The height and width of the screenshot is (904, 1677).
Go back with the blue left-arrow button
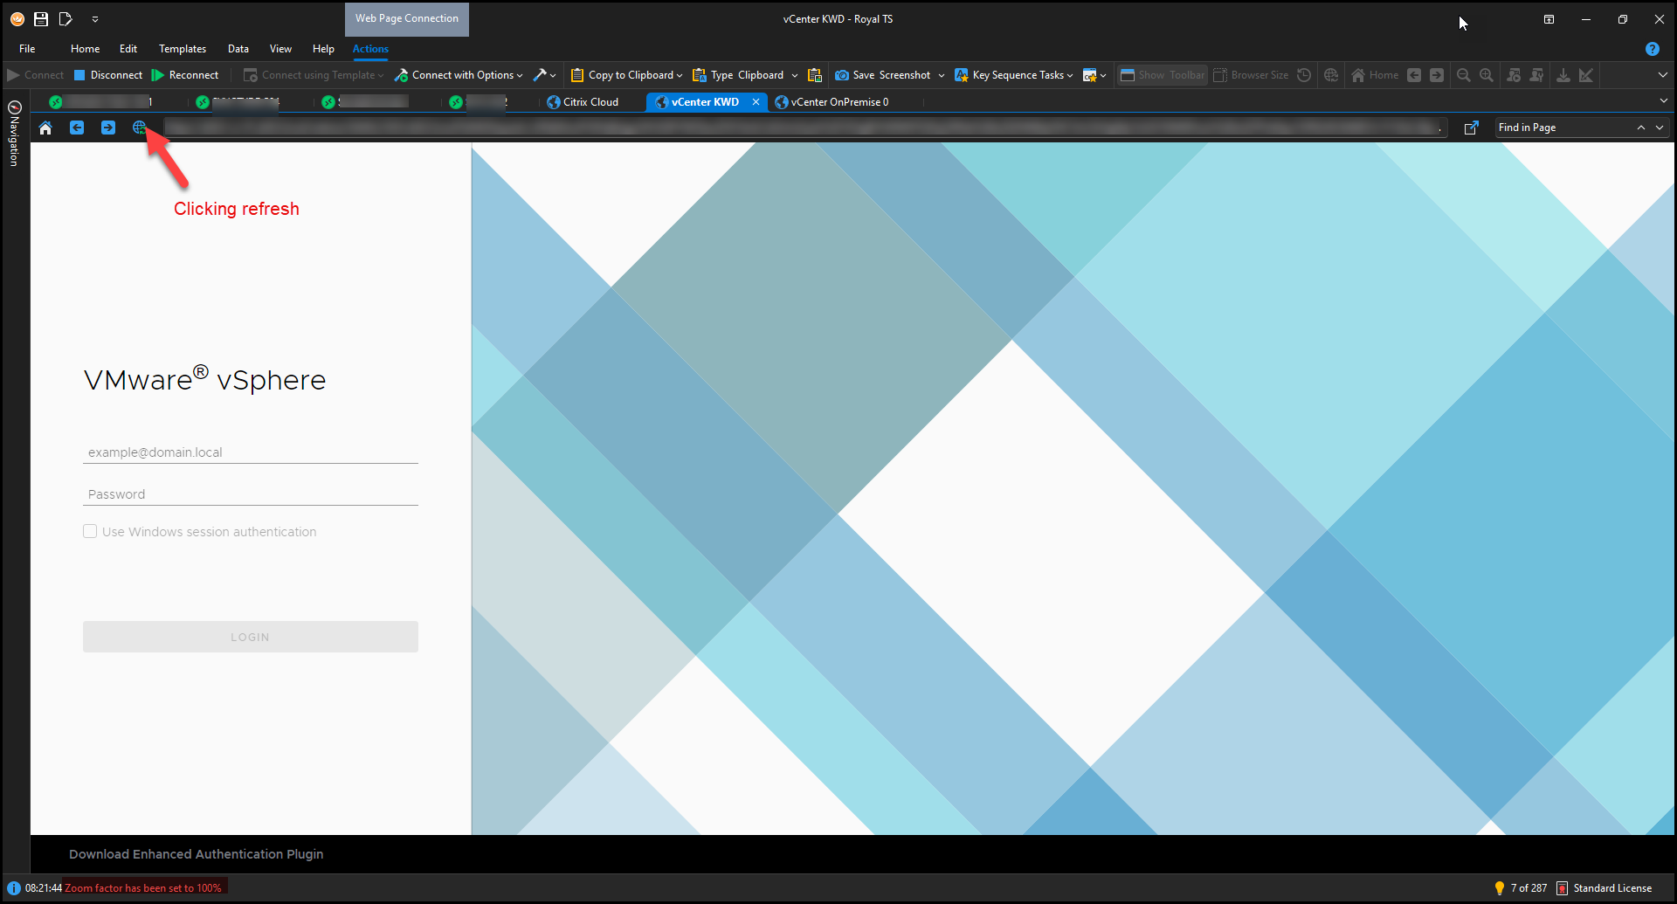[77, 128]
